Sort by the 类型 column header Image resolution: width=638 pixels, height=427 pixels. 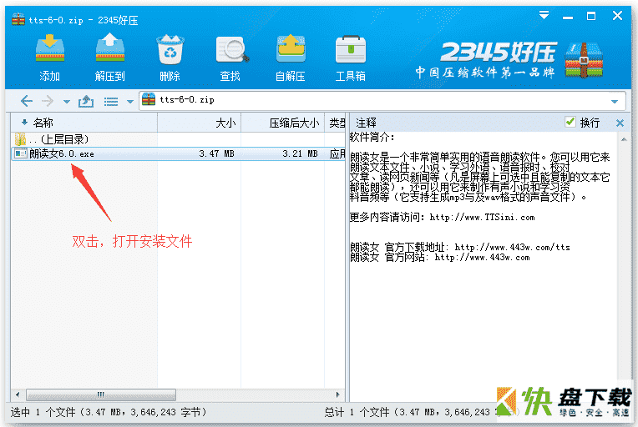pos(335,123)
